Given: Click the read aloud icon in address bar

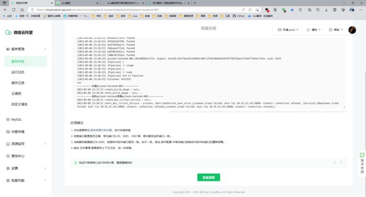Looking at the screenshot, I should (x=243, y=10).
